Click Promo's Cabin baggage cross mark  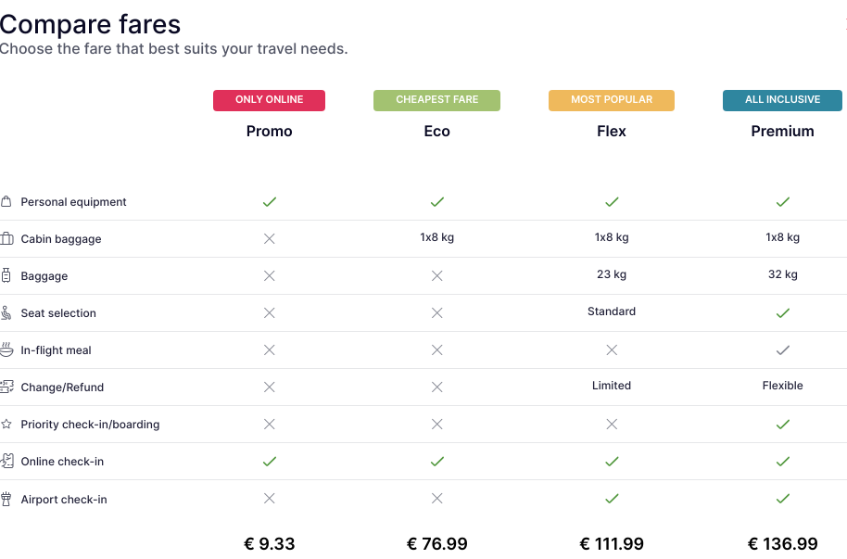pos(269,238)
